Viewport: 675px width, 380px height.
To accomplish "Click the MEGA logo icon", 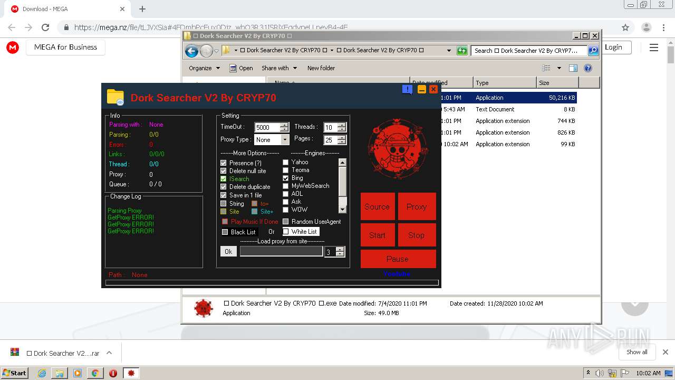I will click(x=13, y=47).
